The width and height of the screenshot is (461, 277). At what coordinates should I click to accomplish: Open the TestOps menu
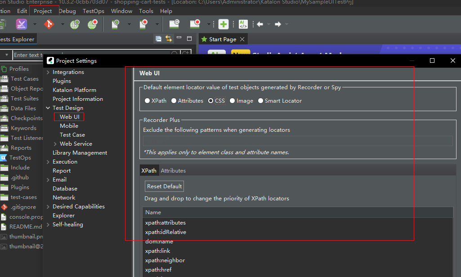click(94, 11)
